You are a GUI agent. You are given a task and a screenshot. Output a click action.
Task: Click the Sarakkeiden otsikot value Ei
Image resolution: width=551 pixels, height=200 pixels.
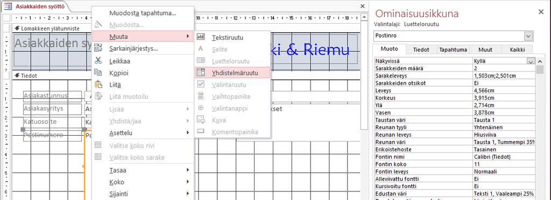pyautogui.click(x=504, y=83)
